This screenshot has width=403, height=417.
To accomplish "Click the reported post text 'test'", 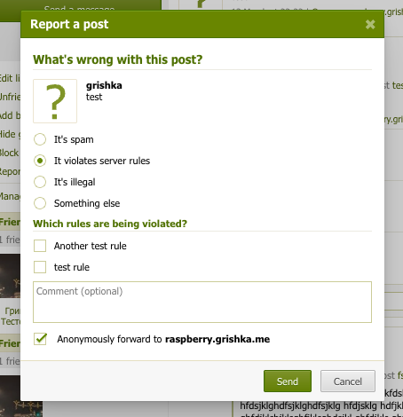I will pos(94,97).
